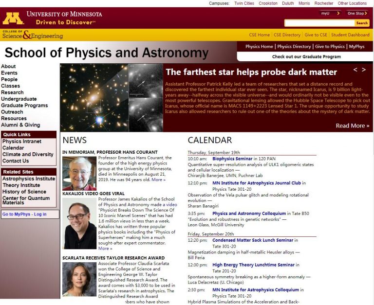Click Check out our Graduate Program
The height and width of the screenshot is (305, 374).
tap(306, 57)
